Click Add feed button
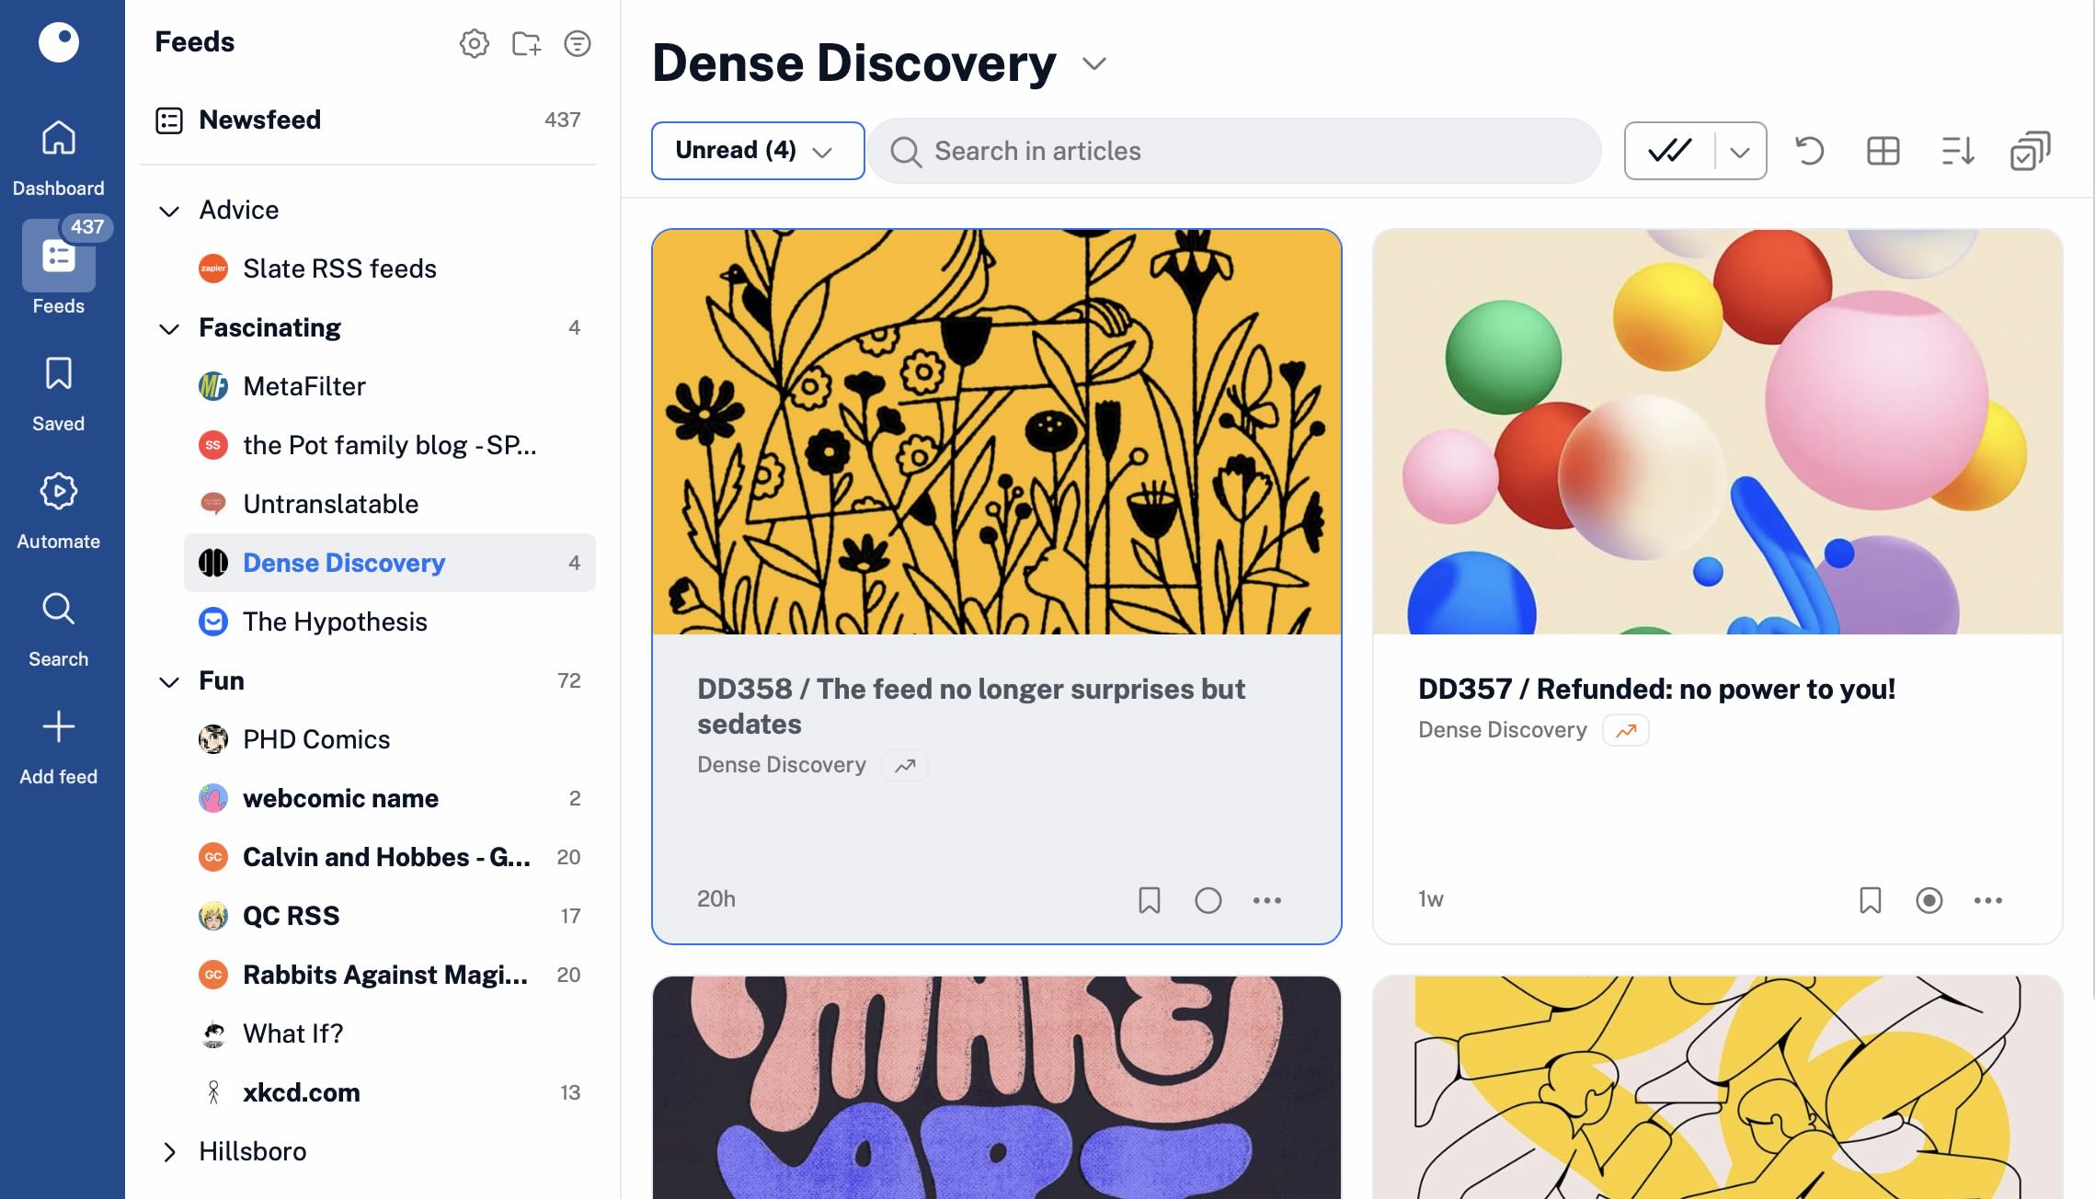Screen dimensions: 2095x1199 point(58,747)
